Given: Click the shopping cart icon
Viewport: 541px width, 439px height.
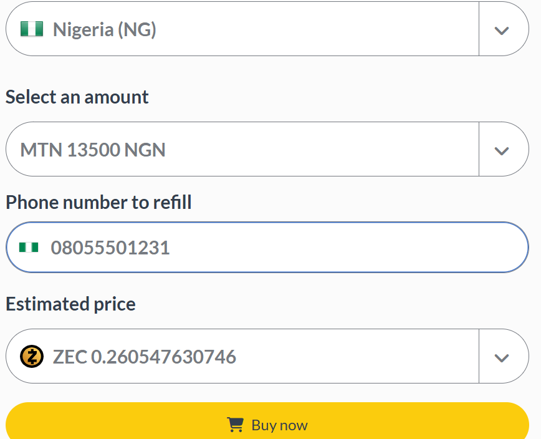Looking at the screenshot, I should tap(236, 425).
